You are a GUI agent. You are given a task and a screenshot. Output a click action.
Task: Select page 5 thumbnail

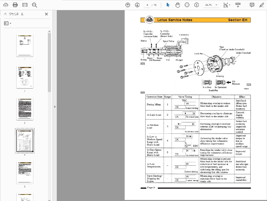coord(25,172)
